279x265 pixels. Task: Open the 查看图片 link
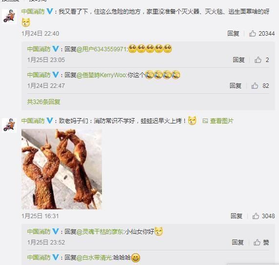point(221,121)
